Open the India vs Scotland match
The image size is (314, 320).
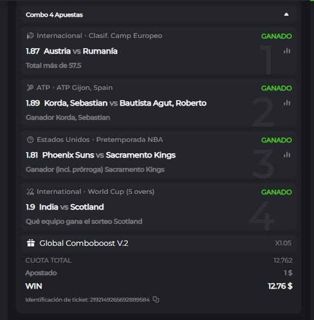[x=71, y=207]
